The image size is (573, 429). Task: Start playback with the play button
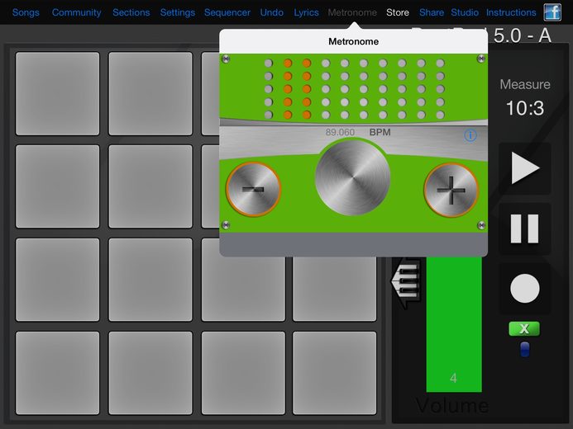coord(525,168)
